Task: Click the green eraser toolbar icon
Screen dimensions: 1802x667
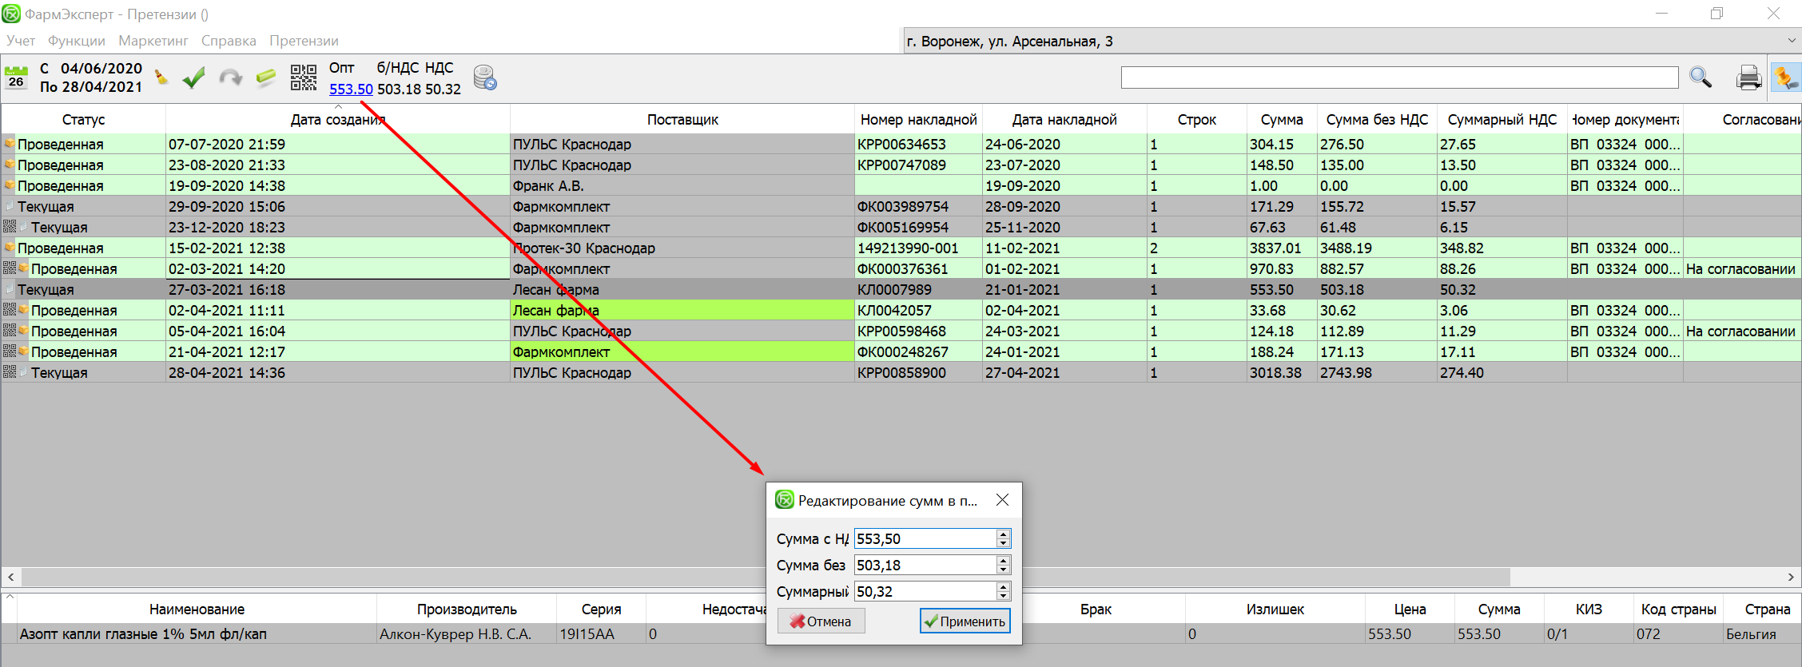Action: [266, 77]
